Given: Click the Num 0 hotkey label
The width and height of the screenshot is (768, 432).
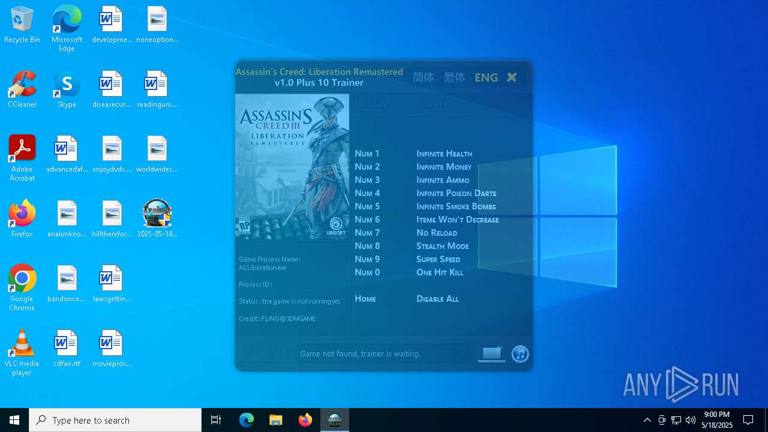Looking at the screenshot, I should tap(367, 272).
